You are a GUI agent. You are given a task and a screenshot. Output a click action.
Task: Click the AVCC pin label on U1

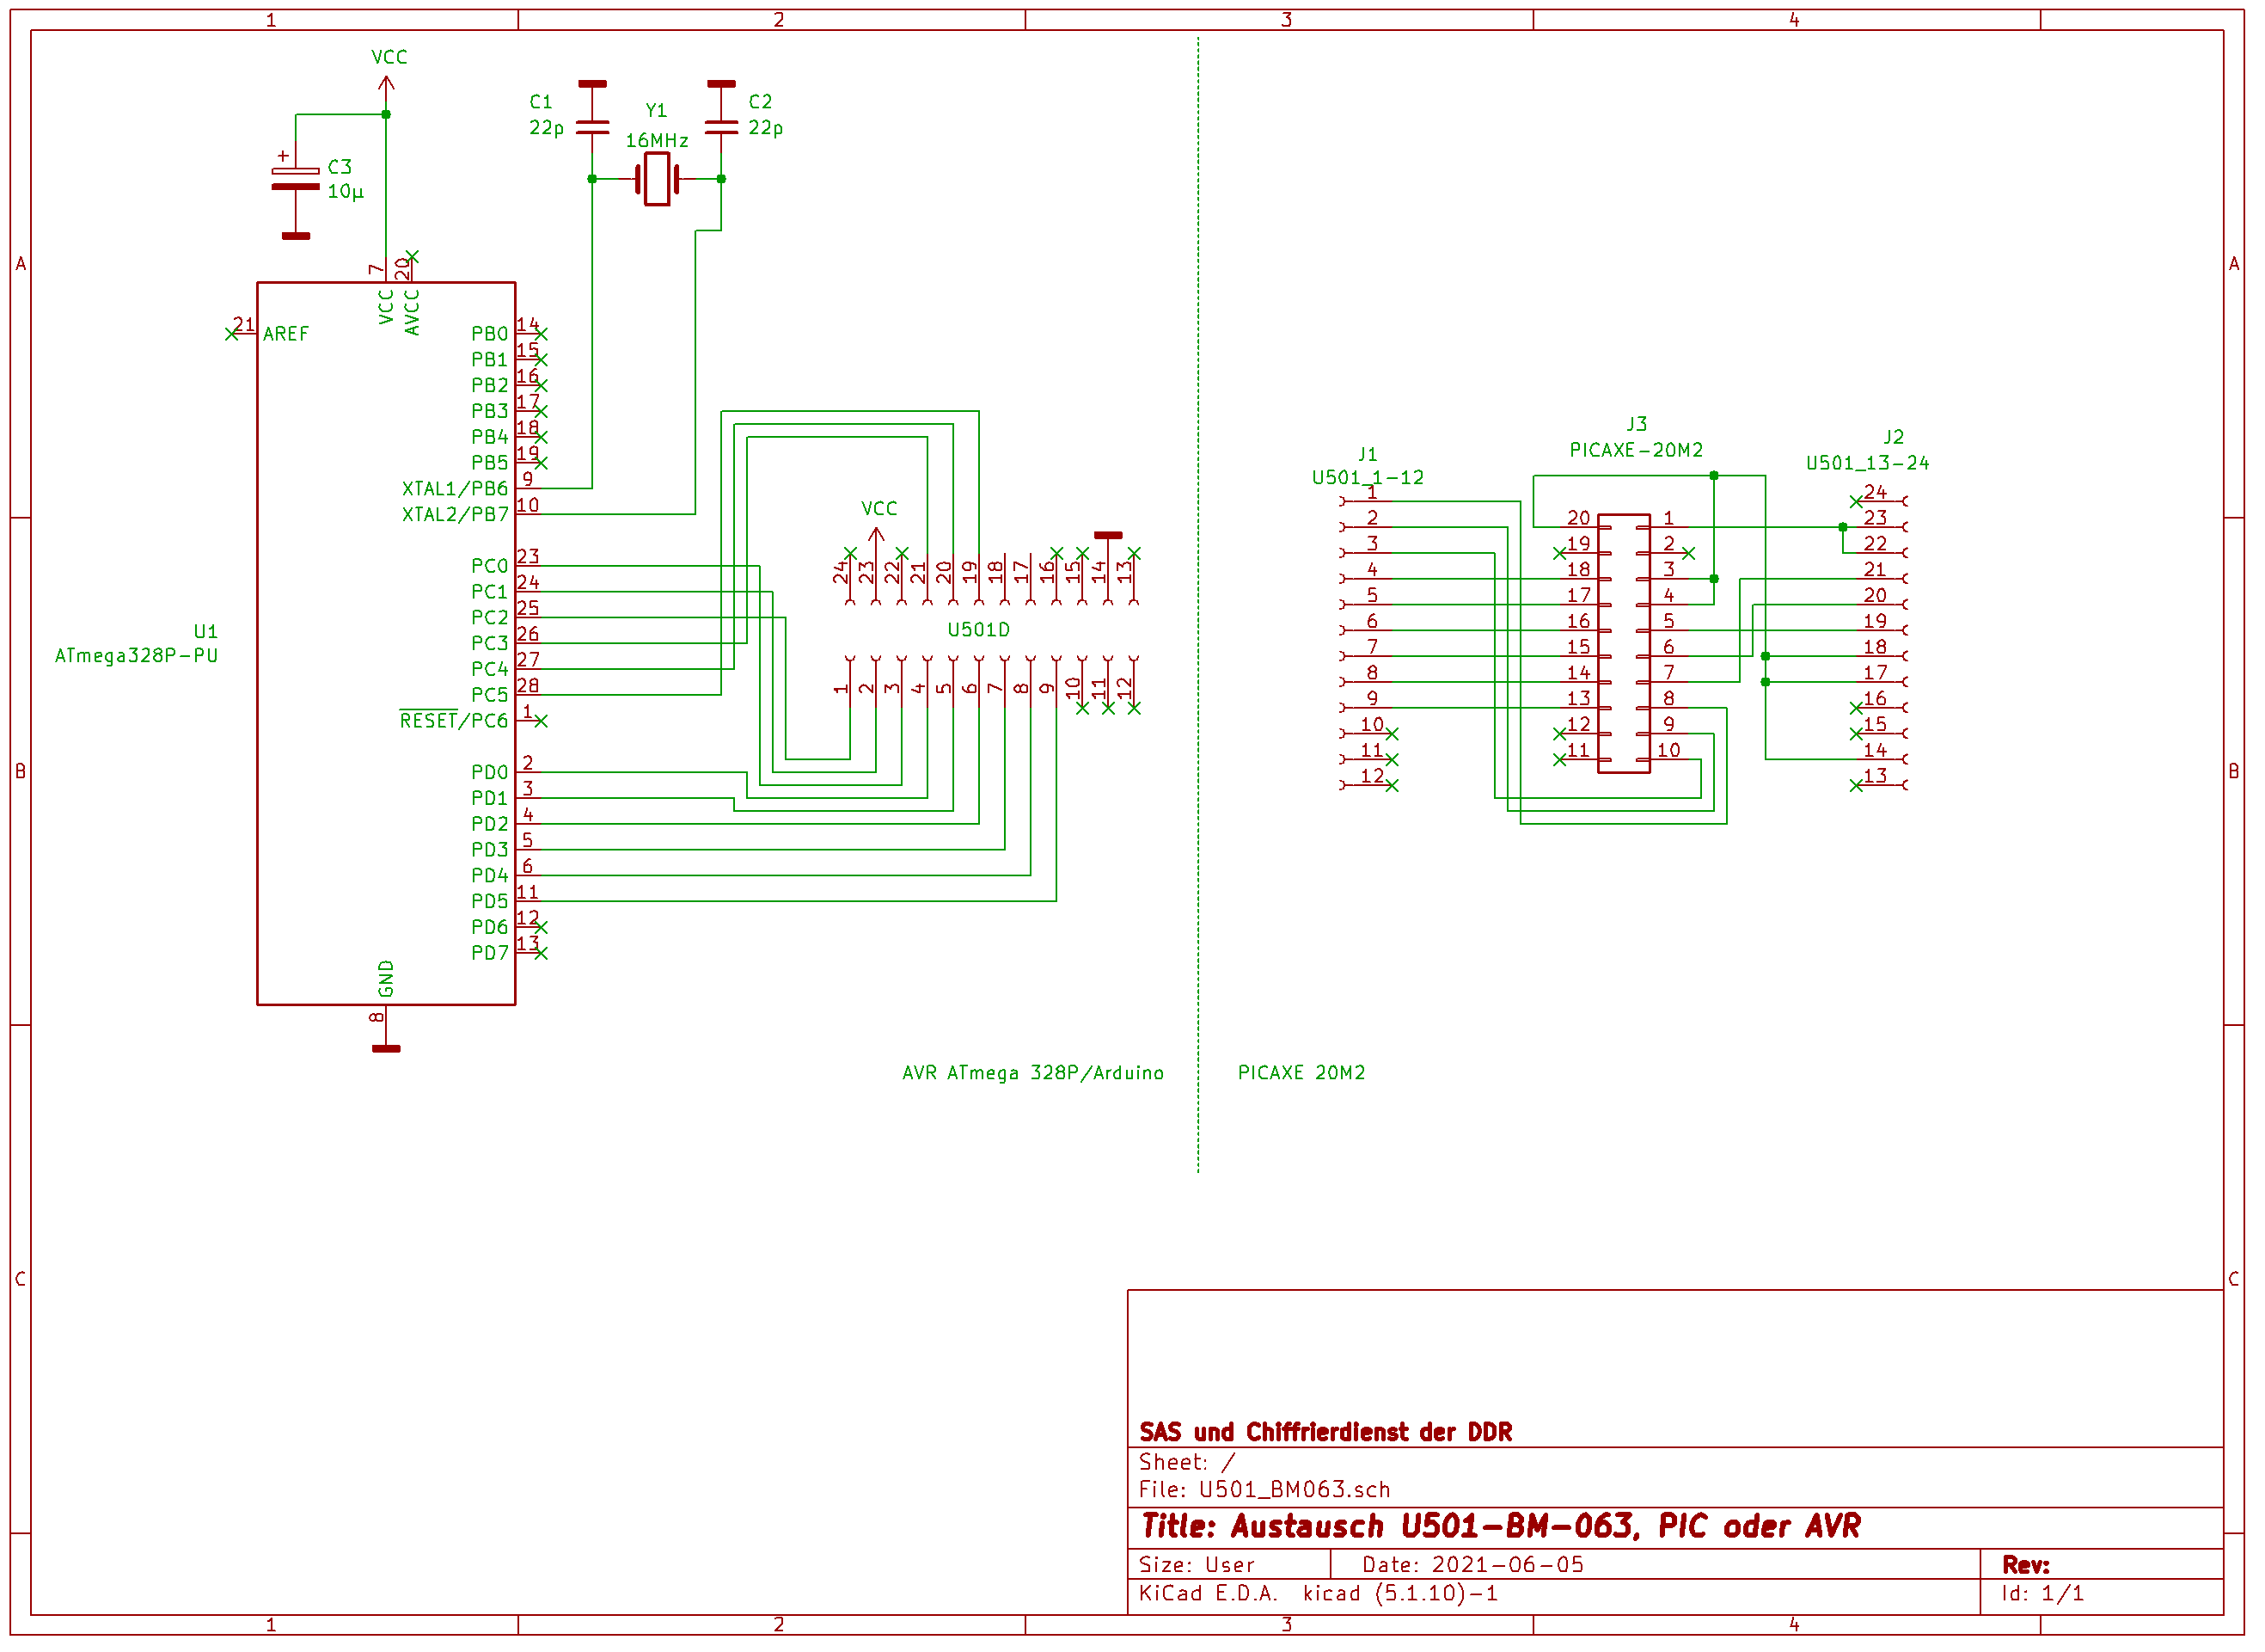click(413, 313)
